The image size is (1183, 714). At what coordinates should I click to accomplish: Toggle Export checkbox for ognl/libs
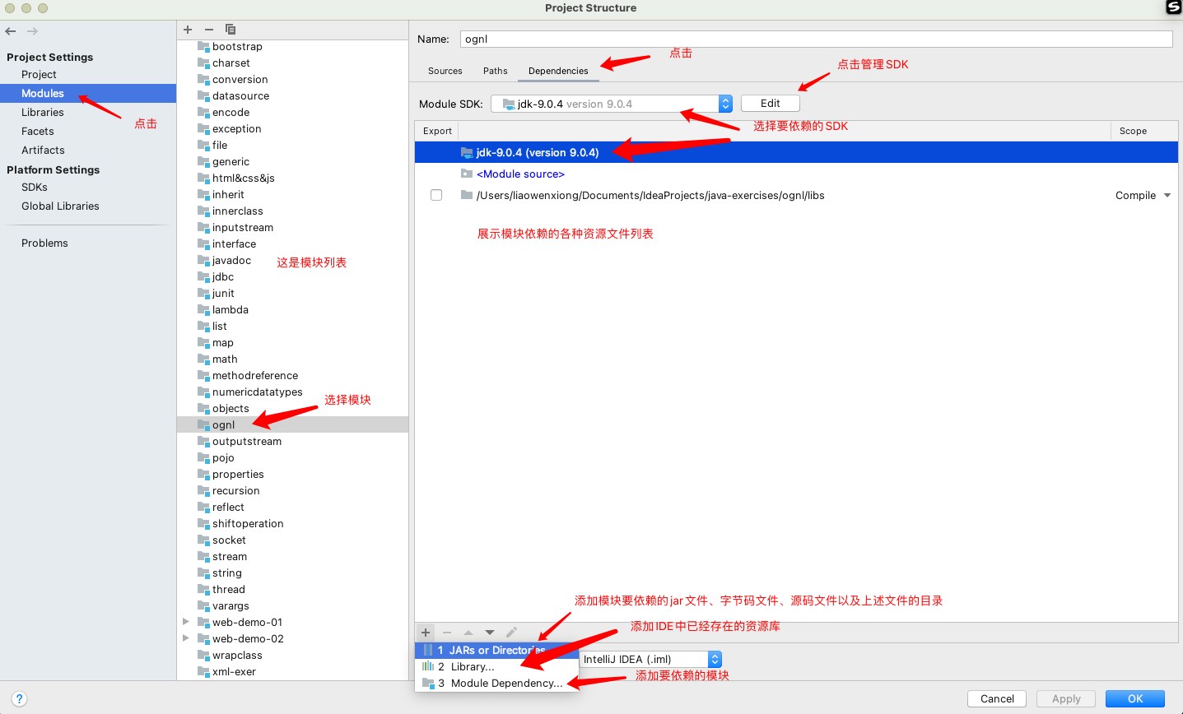[x=436, y=195]
